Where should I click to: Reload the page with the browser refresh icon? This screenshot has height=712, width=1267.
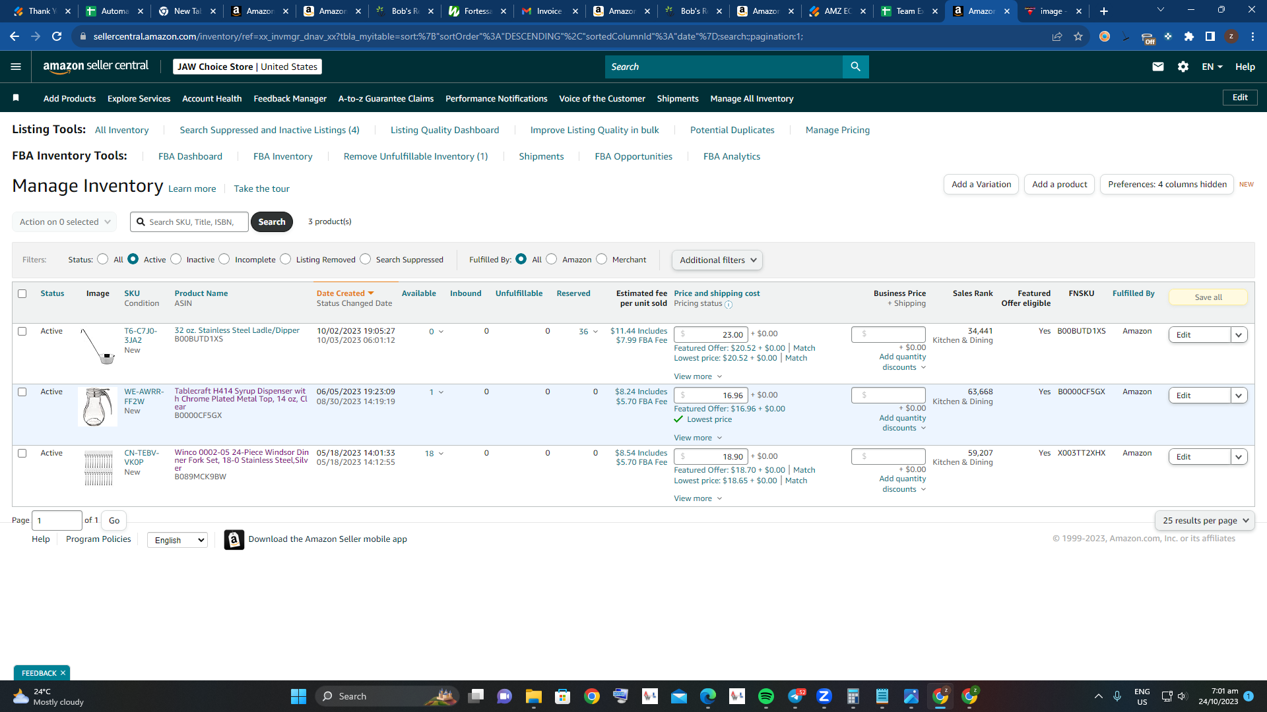pyautogui.click(x=57, y=36)
